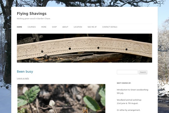The height and width of the screenshot is (113, 169).
Task: Click the Working green wood tagline
Action: click(34, 18)
